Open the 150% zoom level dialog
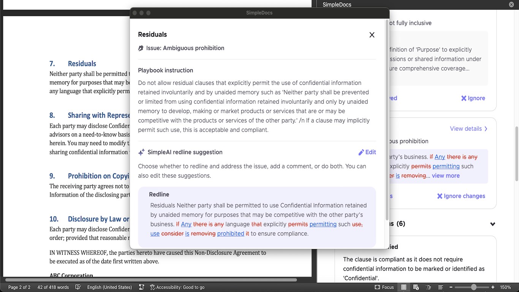Viewport: 519px width, 292px height. click(x=505, y=287)
